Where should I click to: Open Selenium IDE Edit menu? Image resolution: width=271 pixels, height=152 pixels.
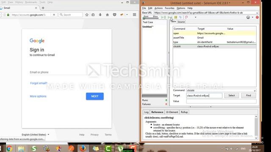coord(150,8)
